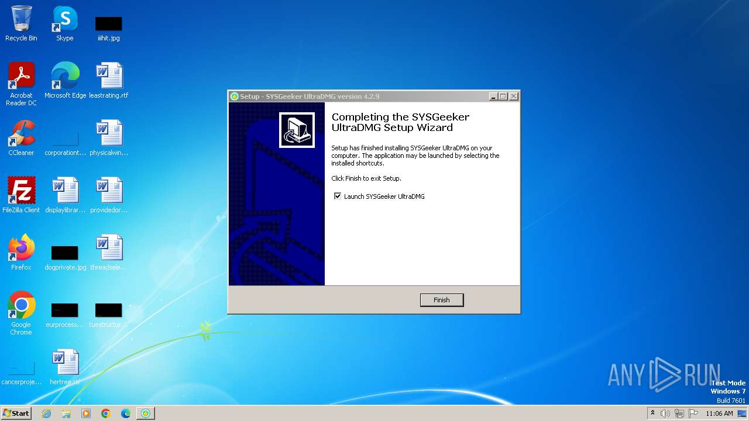Viewport: 749px width, 421px height.
Task: Click the Finish button in Setup wizard
Action: [x=442, y=300]
